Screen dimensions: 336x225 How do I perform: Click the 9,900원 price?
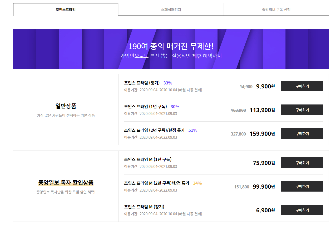pos(265,86)
